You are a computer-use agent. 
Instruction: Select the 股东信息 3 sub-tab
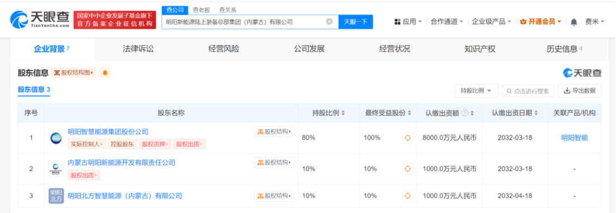pyautogui.click(x=34, y=90)
